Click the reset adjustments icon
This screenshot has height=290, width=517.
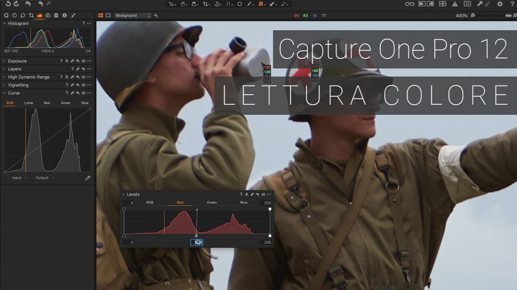(28, 4)
